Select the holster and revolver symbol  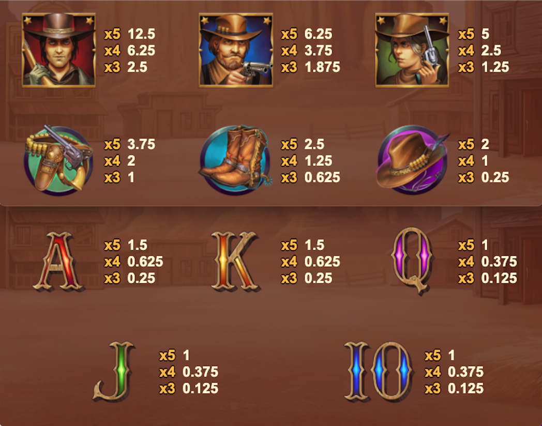point(58,160)
